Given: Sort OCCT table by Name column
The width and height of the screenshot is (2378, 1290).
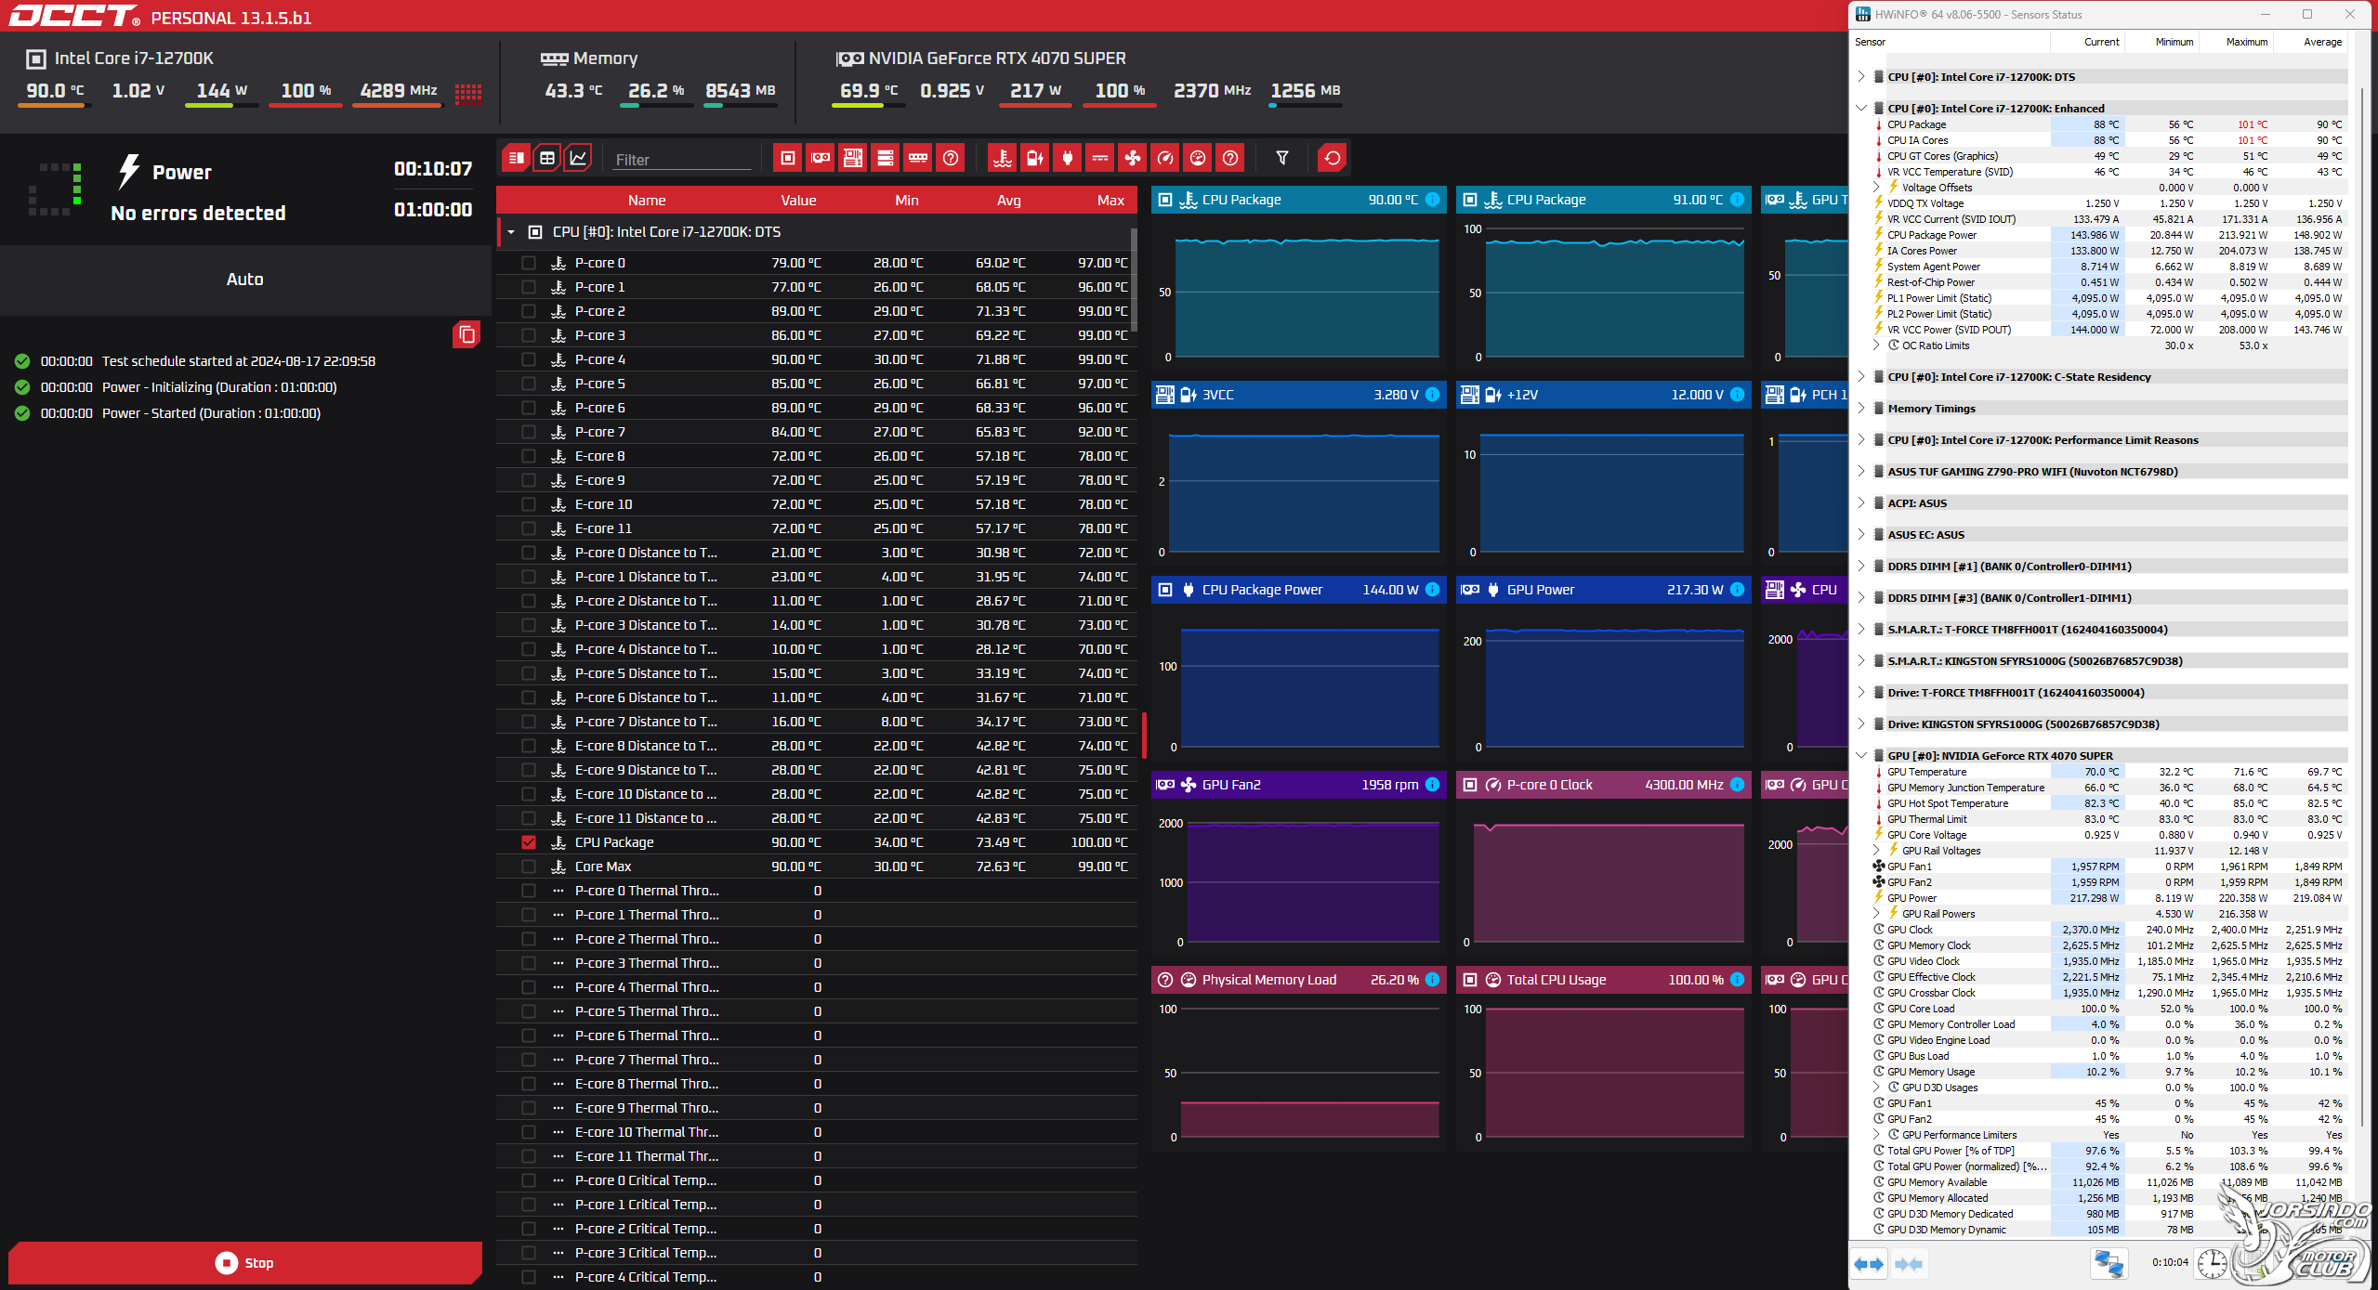Looking at the screenshot, I should [x=647, y=201].
